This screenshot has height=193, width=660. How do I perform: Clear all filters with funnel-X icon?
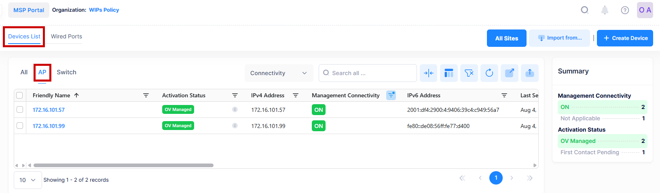pos(469,73)
